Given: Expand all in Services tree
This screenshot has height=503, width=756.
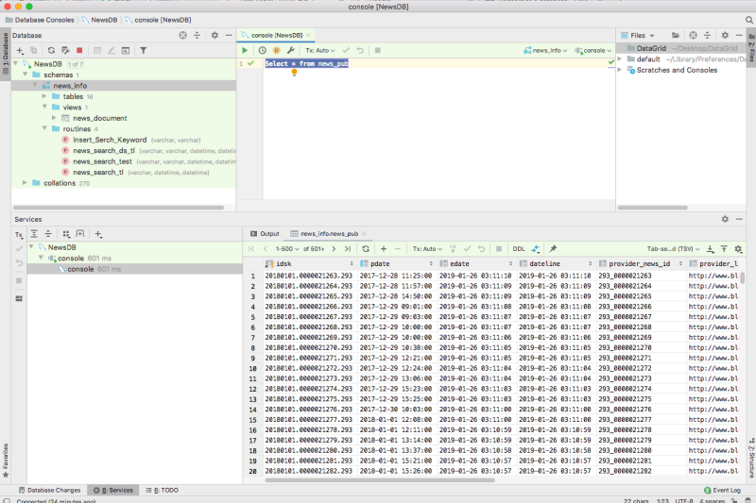Looking at the screenshot, I should (34, 234).
